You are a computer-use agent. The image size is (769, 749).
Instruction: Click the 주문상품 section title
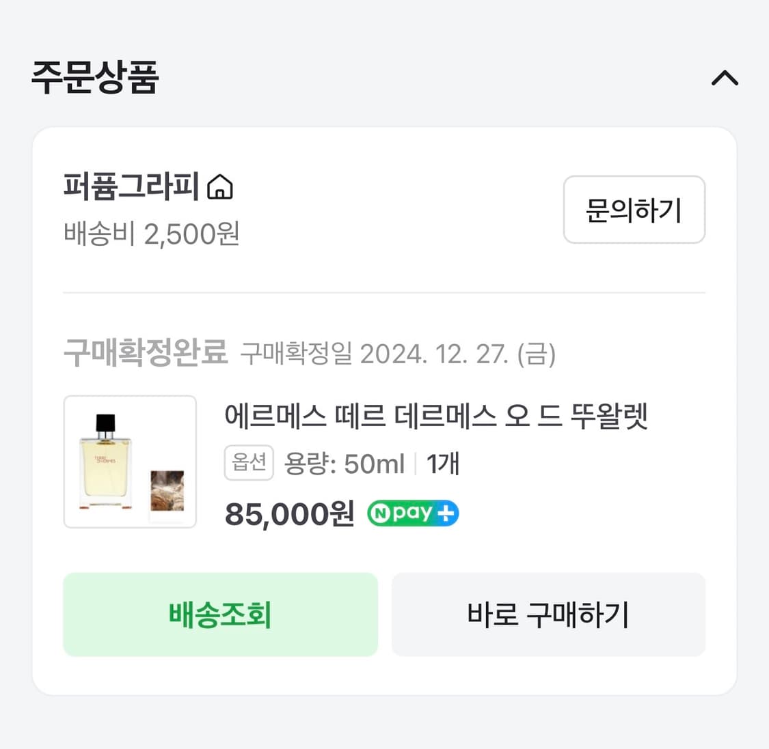point(96,77)
